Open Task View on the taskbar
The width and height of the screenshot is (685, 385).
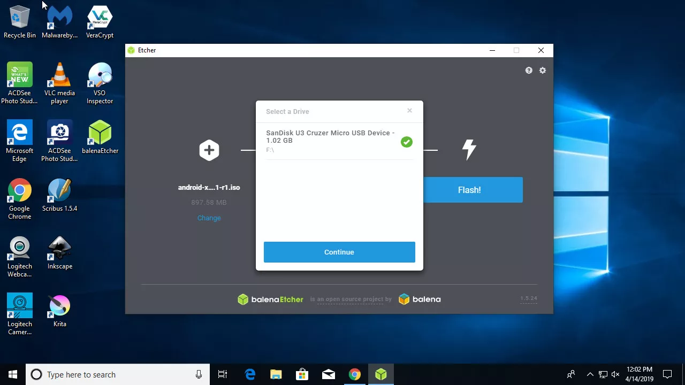pos(223,374)
